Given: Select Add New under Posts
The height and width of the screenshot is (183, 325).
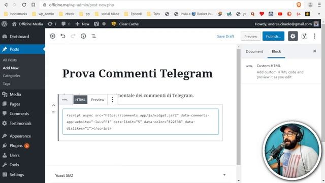Looking at the screenshot, I should [11, 68].
